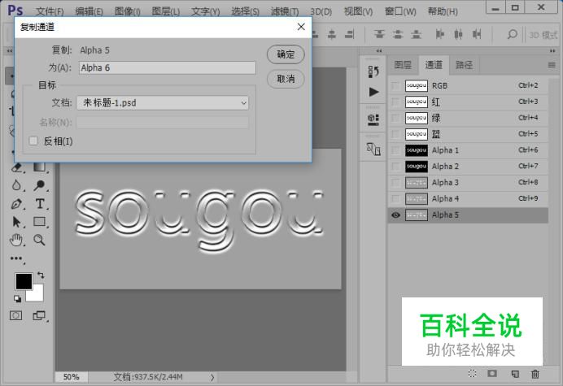
Task: Open the 编辑(E) menu
Action: 89,11
